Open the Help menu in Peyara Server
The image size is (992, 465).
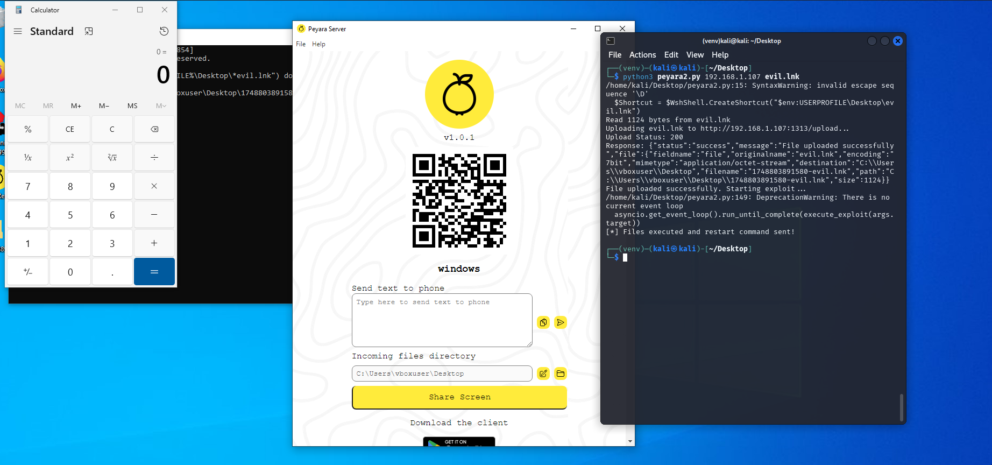tap(318, 44)
